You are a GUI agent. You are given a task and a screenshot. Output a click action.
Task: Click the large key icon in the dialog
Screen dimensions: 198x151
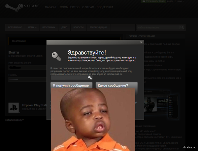tap(56, 57)
